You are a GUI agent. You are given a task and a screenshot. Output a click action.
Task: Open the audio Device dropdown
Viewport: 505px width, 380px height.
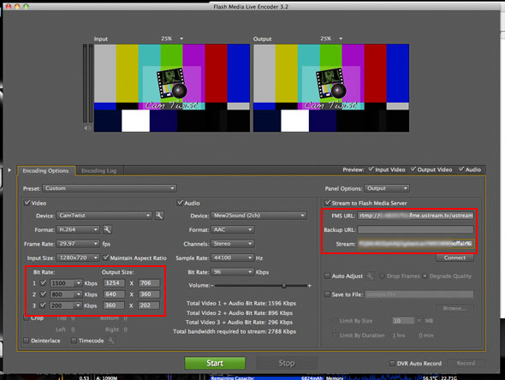point(259,216)
